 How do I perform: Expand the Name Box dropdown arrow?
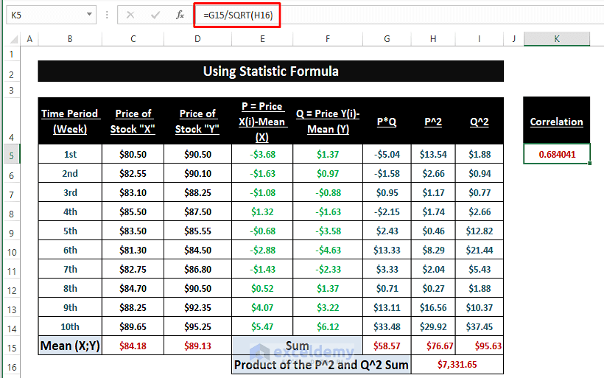89,14
